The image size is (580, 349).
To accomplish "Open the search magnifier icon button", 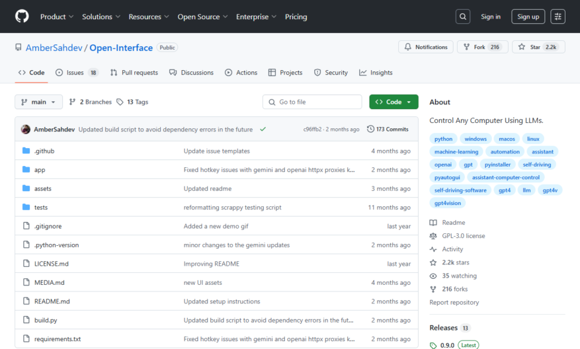I will click(463, 17).
